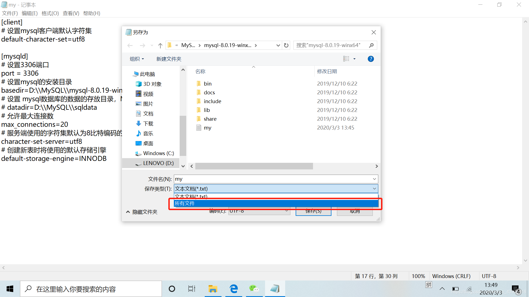Image resolution: width=529 pixels, height=297 pixels.
Task: Select the my text file
Action: point(207,128)
